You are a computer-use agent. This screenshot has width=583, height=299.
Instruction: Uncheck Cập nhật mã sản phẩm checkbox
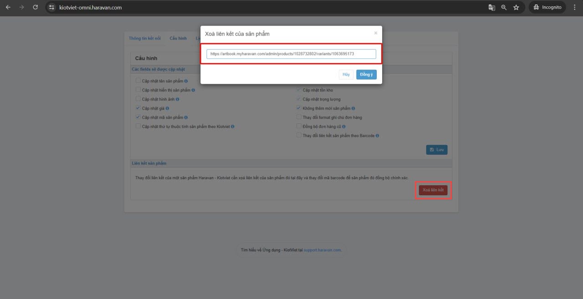(x=138, y=117)
